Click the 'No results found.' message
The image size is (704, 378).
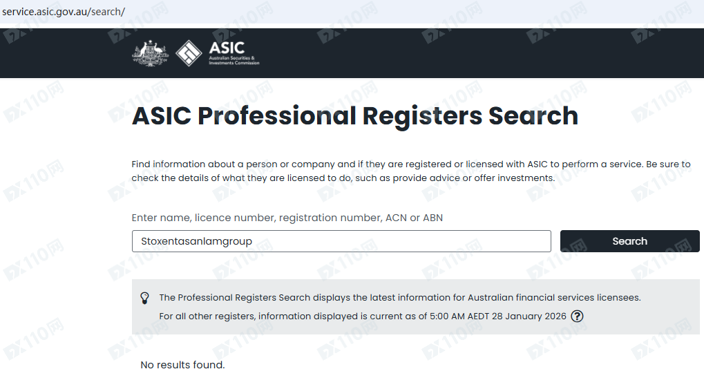coord(182,365)
